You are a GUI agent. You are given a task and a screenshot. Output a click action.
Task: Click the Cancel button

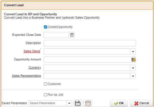pos(142,103)
